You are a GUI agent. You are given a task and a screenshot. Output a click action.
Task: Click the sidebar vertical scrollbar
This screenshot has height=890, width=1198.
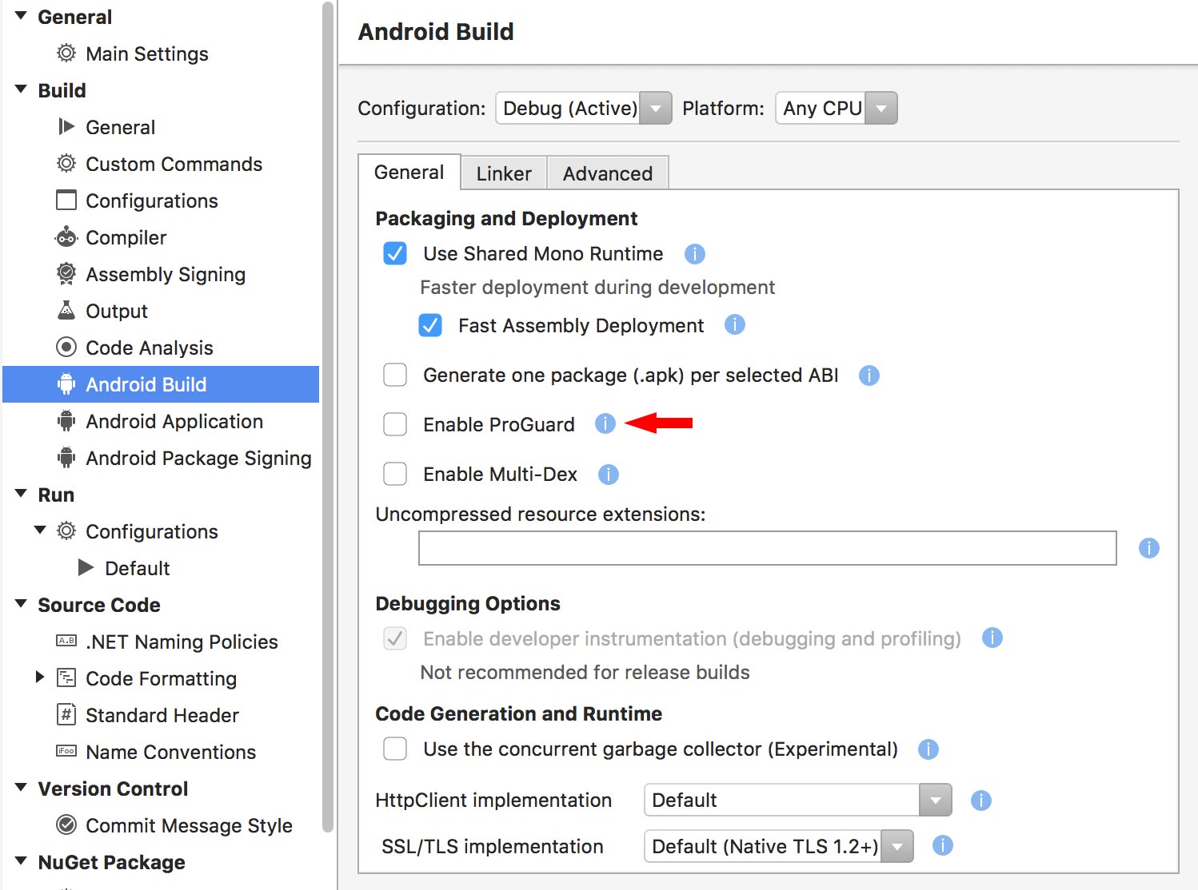(327, 416)
